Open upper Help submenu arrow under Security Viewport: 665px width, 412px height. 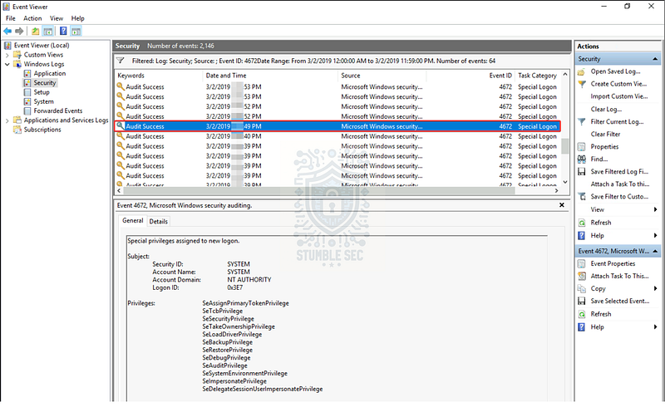pos(655,236)
